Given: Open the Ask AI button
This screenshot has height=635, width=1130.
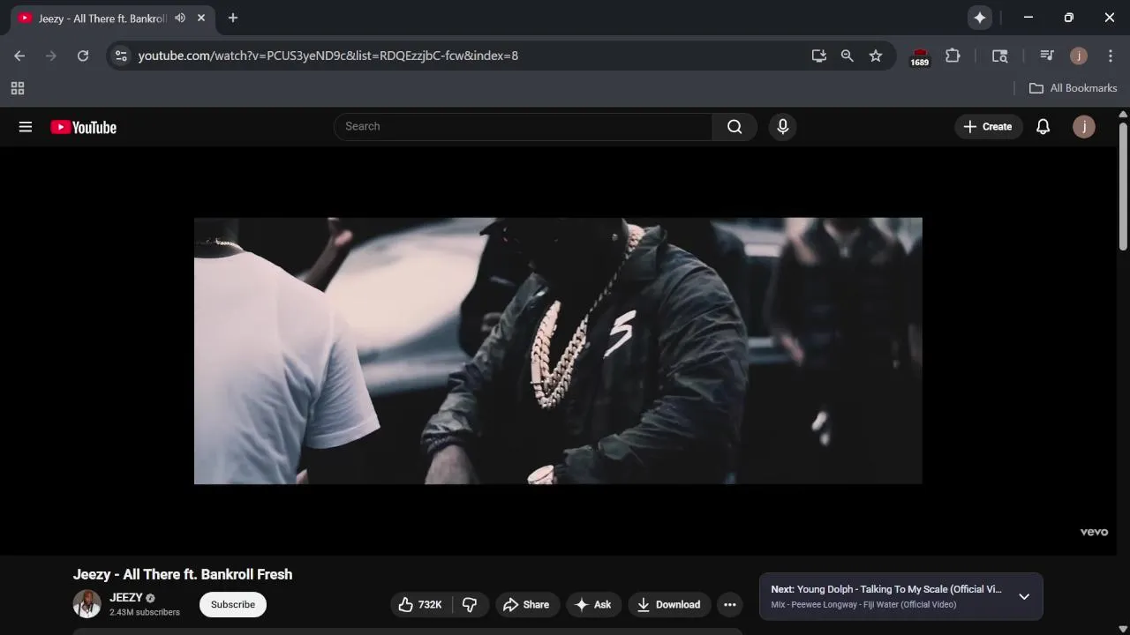Looking at the screenshot, I should [x=593, y=604].
